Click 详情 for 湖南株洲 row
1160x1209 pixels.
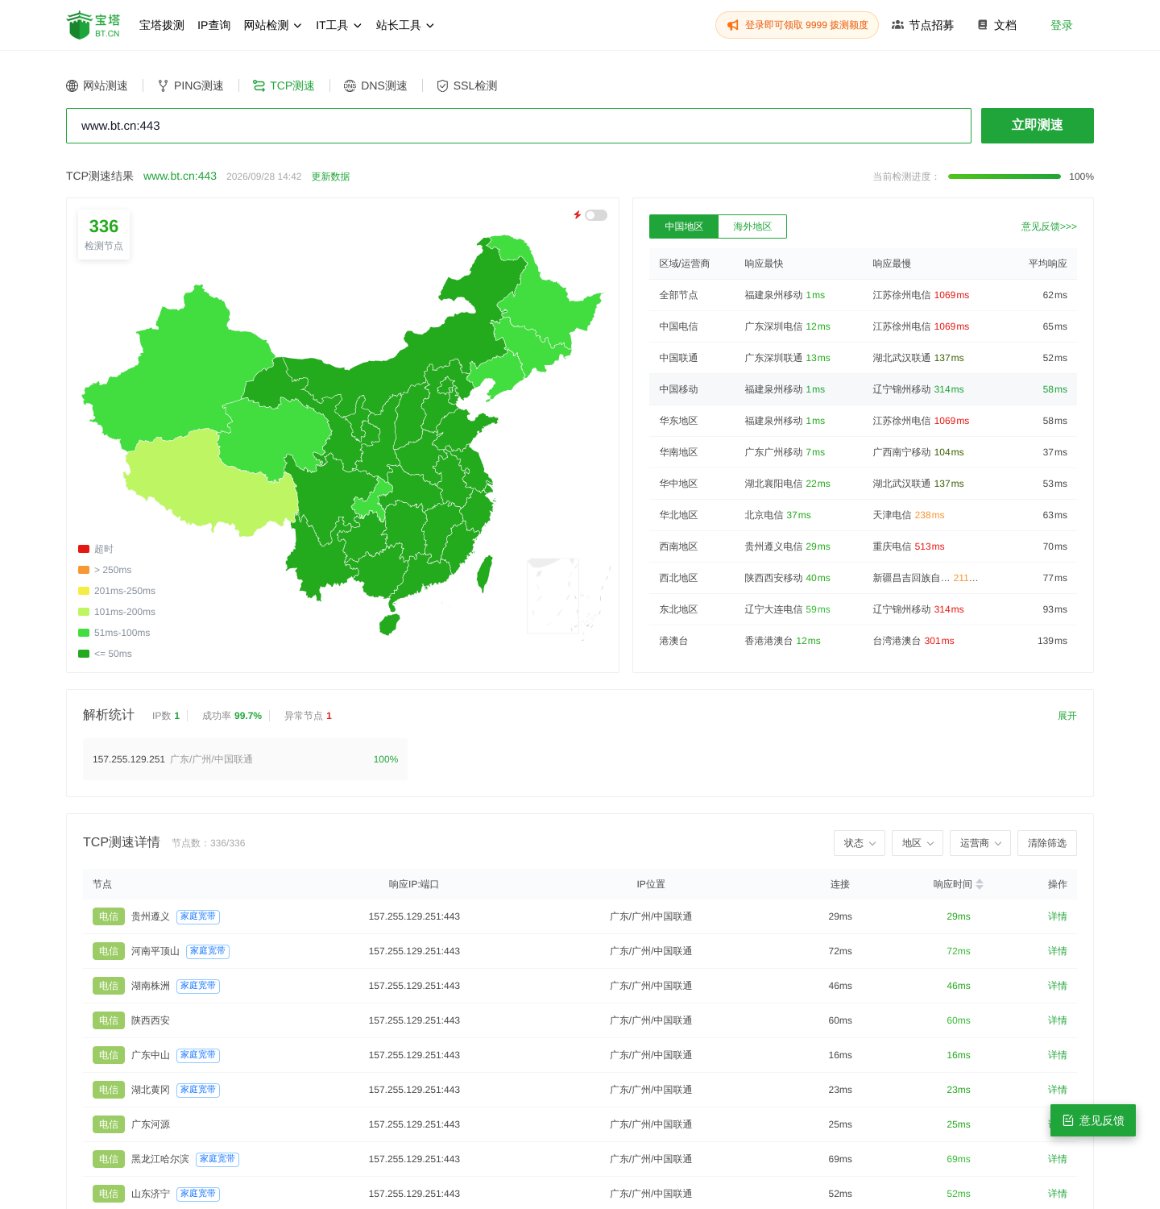[1058, 986]
